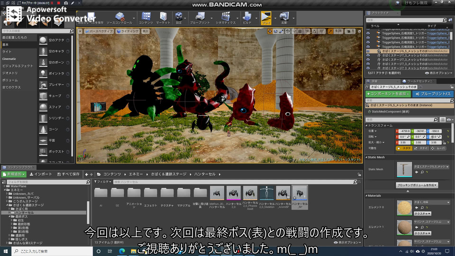The height and width of the screenshot is (256, 455).
Task: Open the viewport options arrow menu
Action: pyautogui.click(x=80, y=31)
